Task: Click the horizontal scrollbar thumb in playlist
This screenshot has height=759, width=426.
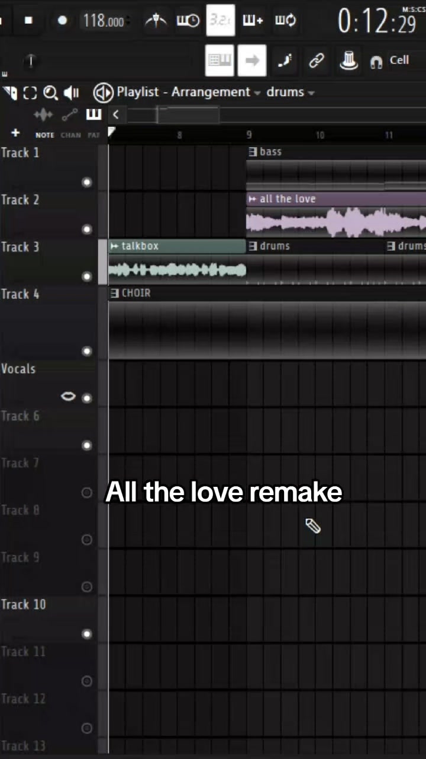Action: pyautogui.click(x=188, y=115)
